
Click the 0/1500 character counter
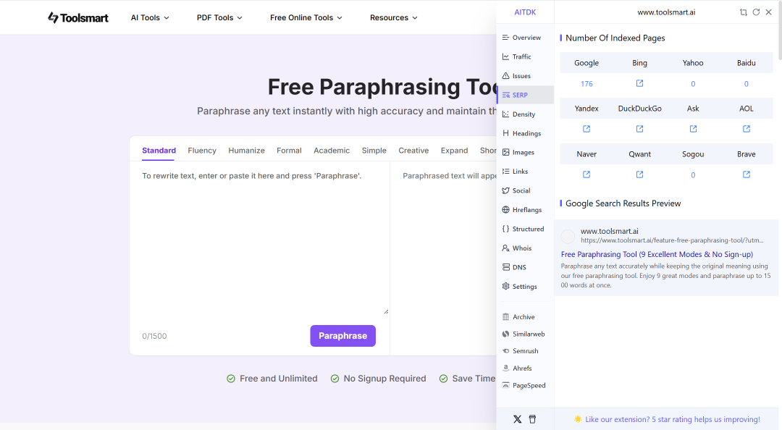[x=154, y=336]
